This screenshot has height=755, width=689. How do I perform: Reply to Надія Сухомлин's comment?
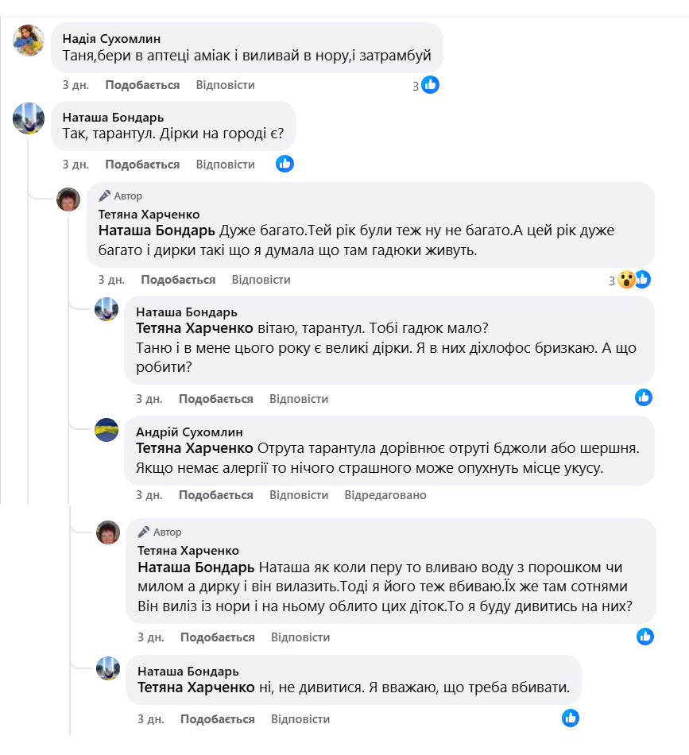pos(226,85)
